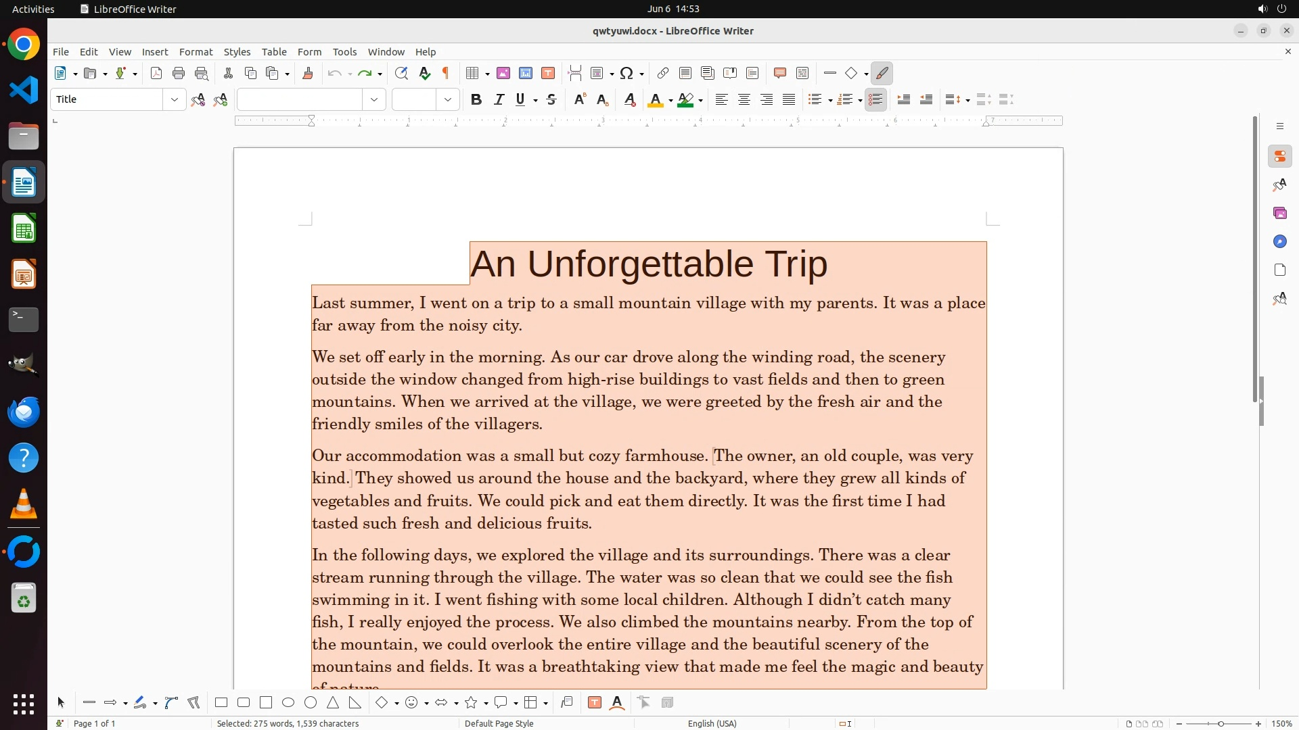Open Find and Replace icon
The height and width of the screenshot is (730, 1299).
[401, 74]
